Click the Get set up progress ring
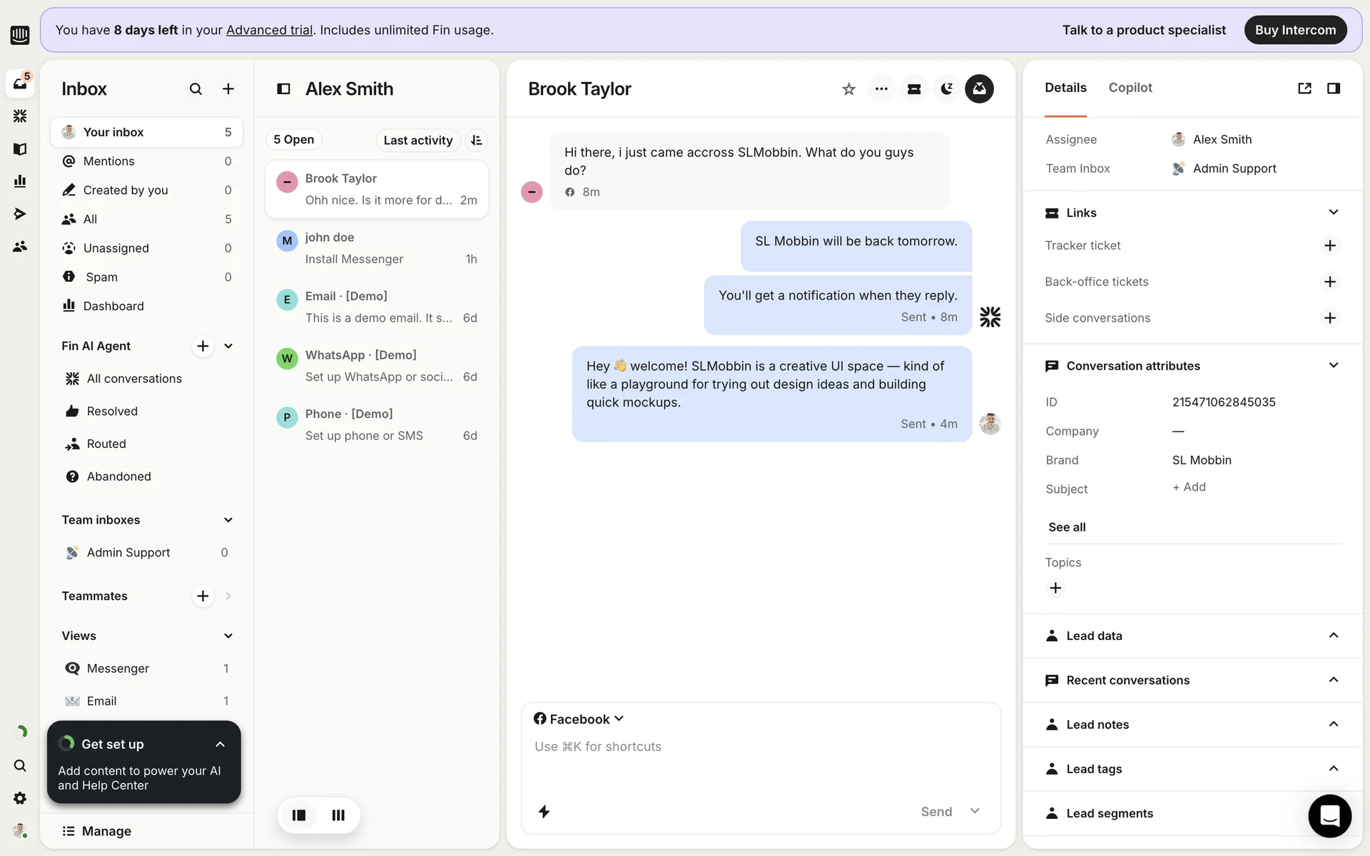Viewport: 1370px width, 856px height. pyautogui.click(x=66, y=743)
